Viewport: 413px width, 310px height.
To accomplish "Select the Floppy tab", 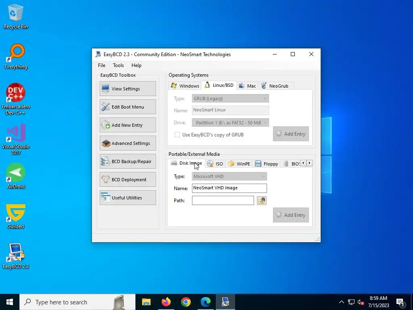I will click(x=267, y=164).
